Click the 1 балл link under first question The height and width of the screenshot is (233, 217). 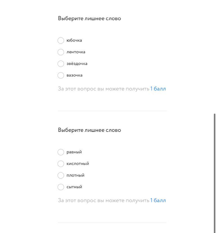158,89
